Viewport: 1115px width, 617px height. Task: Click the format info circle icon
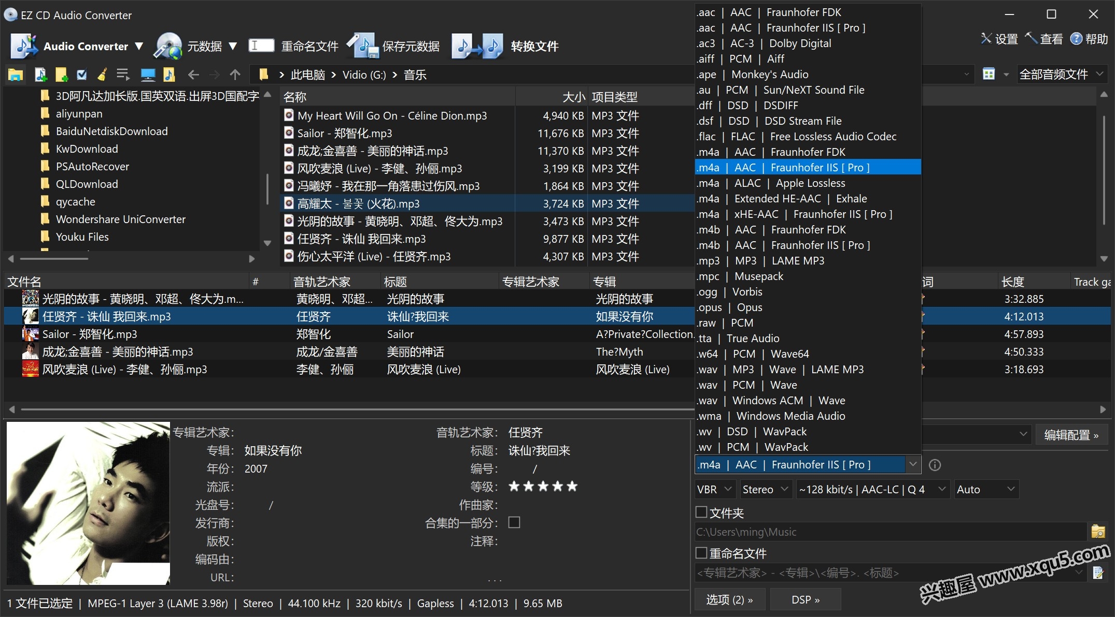click(x=935, y=465)
